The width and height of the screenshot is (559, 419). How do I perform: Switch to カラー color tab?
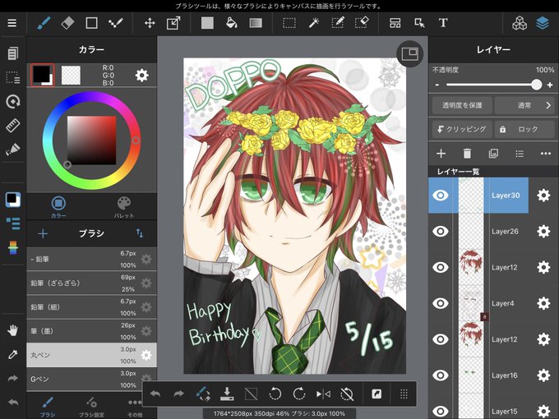pos(58,207)
